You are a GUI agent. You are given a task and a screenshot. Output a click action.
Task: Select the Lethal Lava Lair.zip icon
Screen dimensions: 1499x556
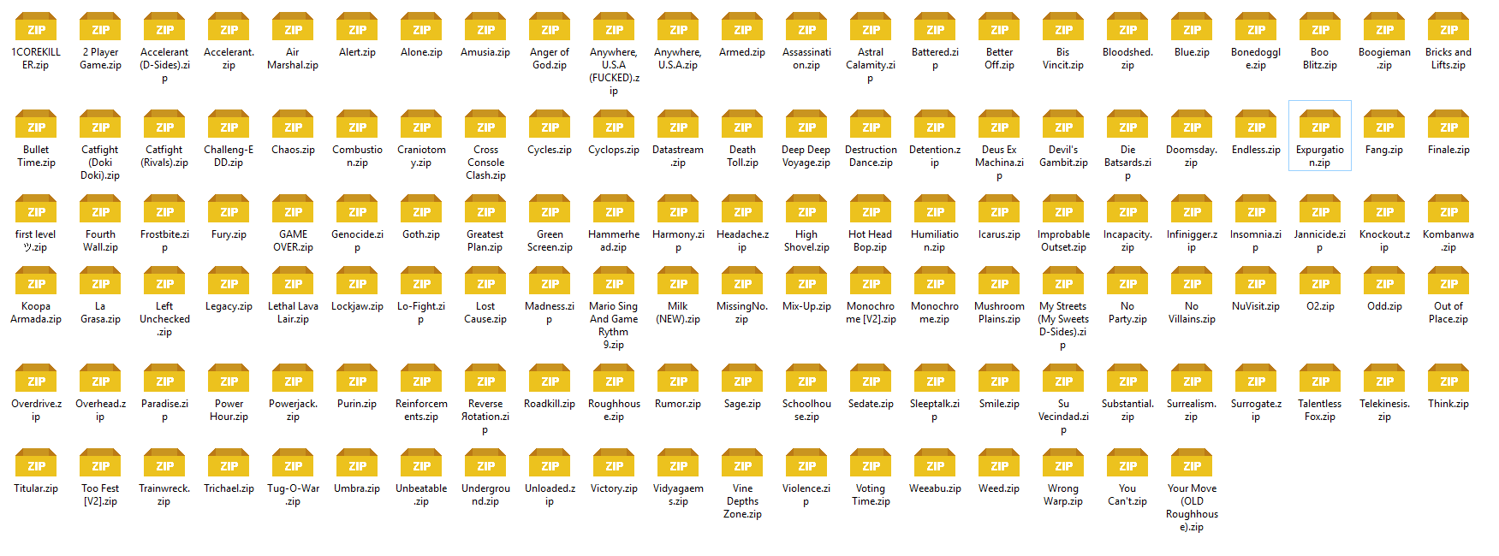(x=293, y=281)
